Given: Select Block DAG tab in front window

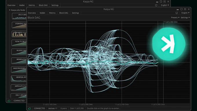Looking at the screenshot, I should coord(64,13).
